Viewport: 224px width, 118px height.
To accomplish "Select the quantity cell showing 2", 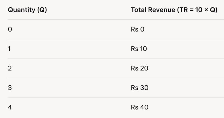I will point(10,68).
